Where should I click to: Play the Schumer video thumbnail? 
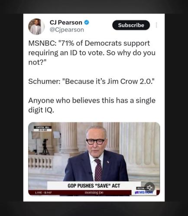tap(94, 159)
